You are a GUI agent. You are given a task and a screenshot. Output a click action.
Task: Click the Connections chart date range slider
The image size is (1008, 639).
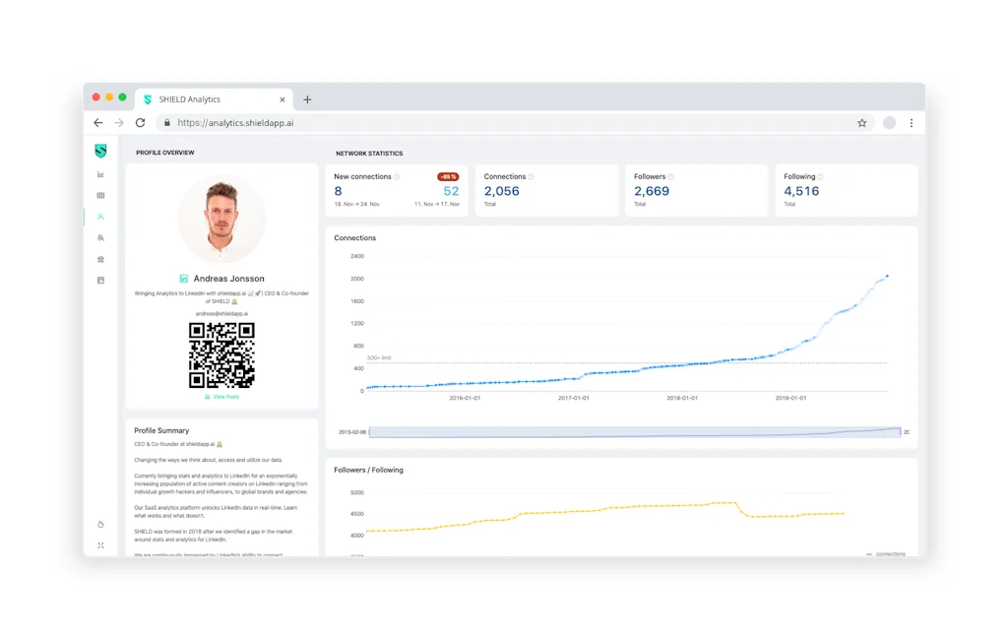[634, 432]
